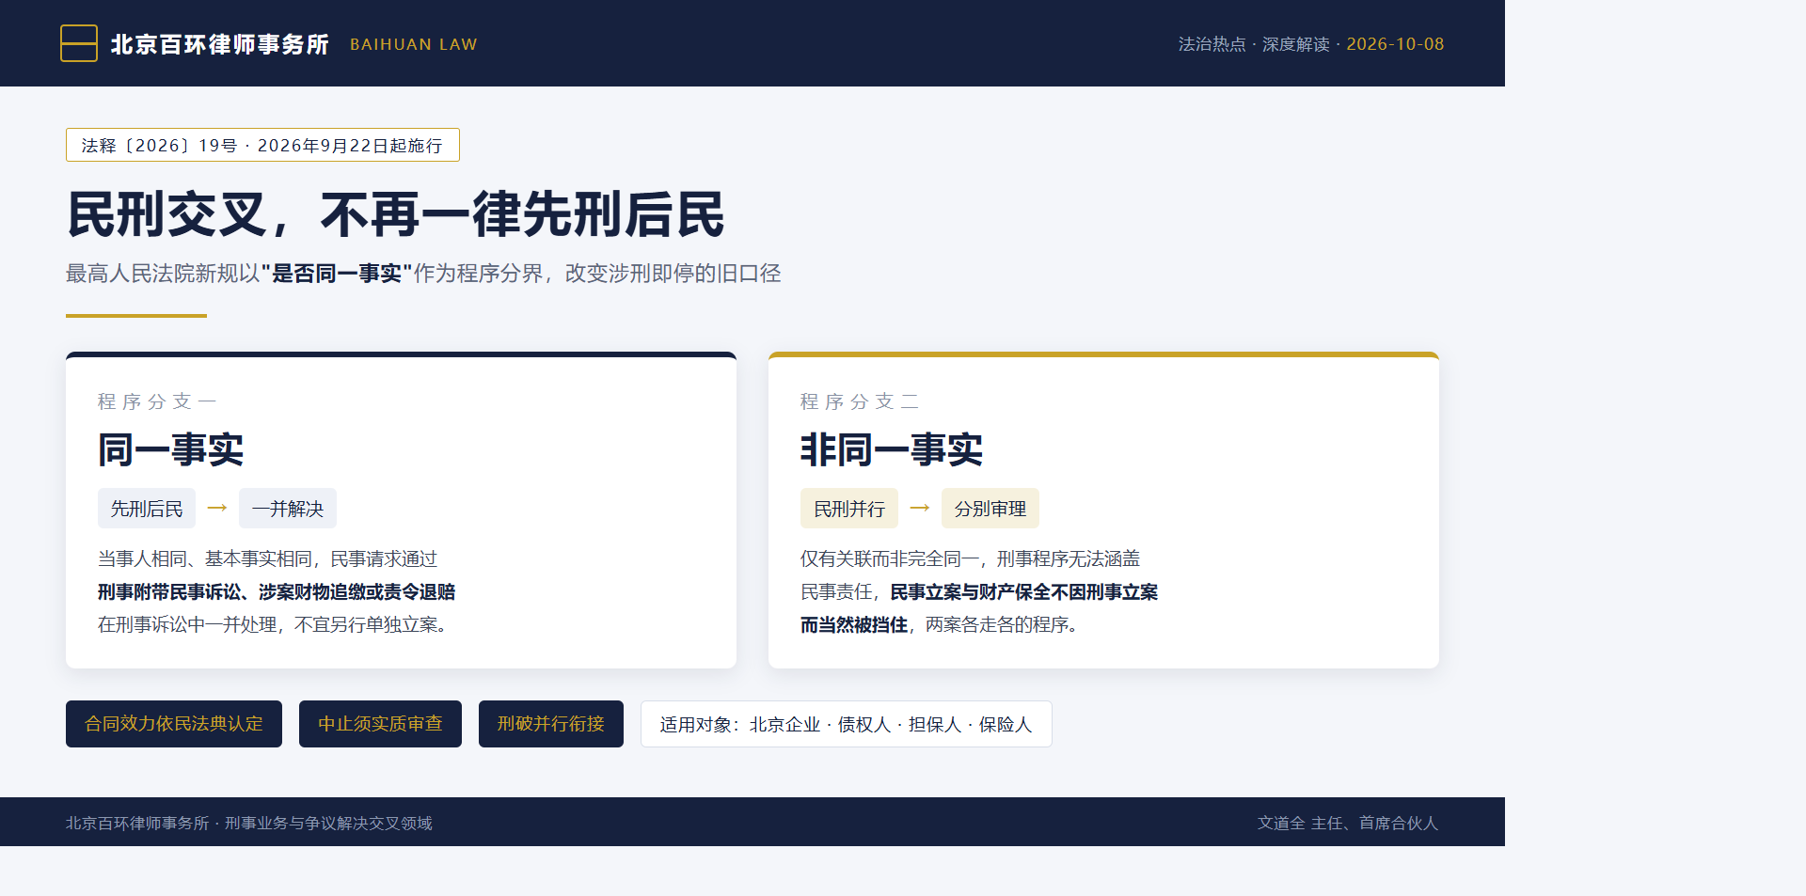Screen dimensions: 1806x896
Task: Click the 适用对象 audience box
Action: pos(847,724)
